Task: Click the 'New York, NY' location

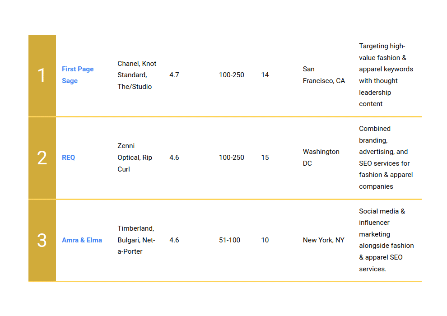Action: coord(324,240)
